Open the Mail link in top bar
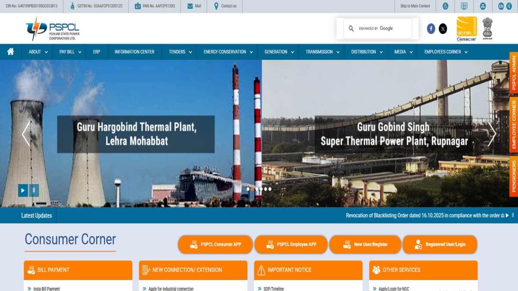The width and height of the screenshot is (518, 291). click(194, 6)
